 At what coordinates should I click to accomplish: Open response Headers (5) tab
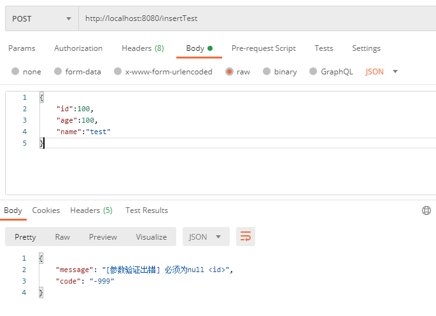(91, 210)
